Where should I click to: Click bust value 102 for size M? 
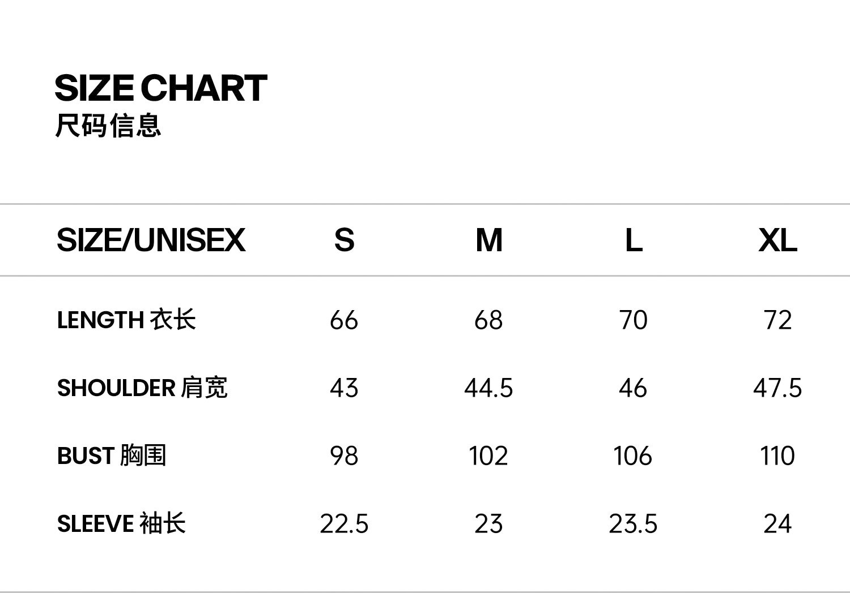(x=488, y=456)
